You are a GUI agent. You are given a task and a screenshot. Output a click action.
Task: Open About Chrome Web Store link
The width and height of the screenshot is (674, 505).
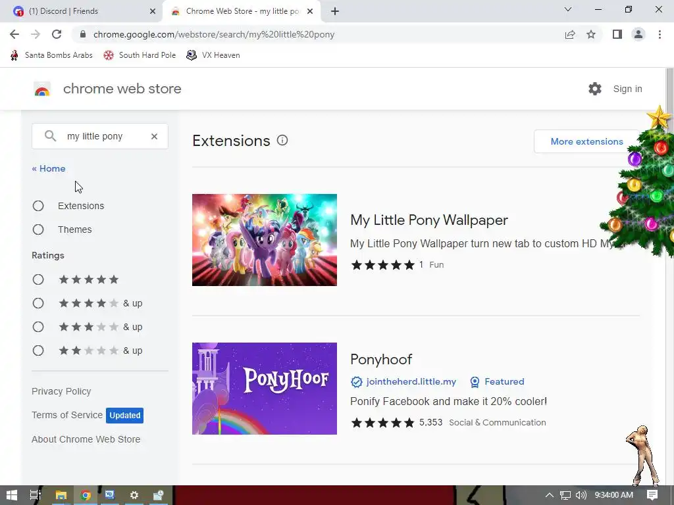[x=86, y=440]
